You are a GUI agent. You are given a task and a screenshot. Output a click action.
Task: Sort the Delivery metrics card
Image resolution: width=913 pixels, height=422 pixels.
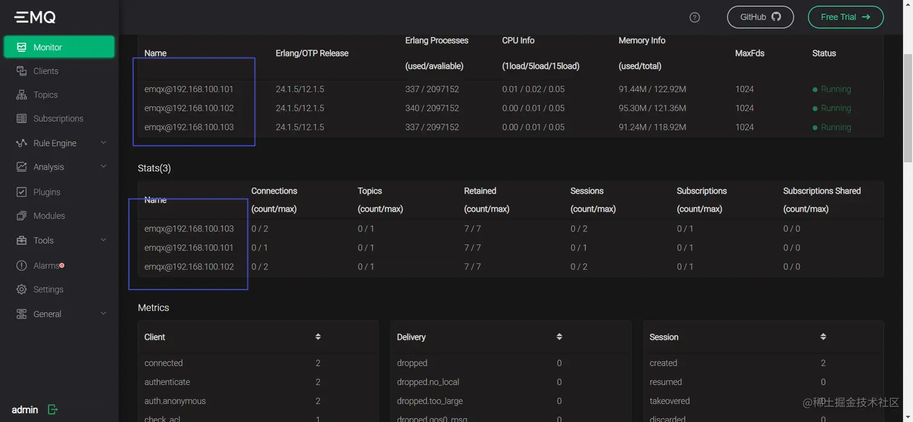[559, 337]
